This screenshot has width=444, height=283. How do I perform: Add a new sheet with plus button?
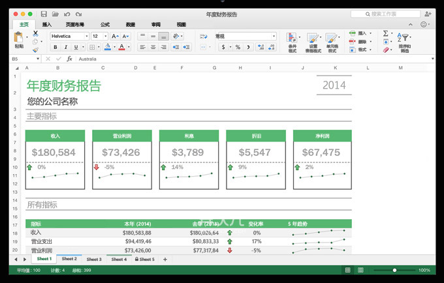[x=165, y=260]
